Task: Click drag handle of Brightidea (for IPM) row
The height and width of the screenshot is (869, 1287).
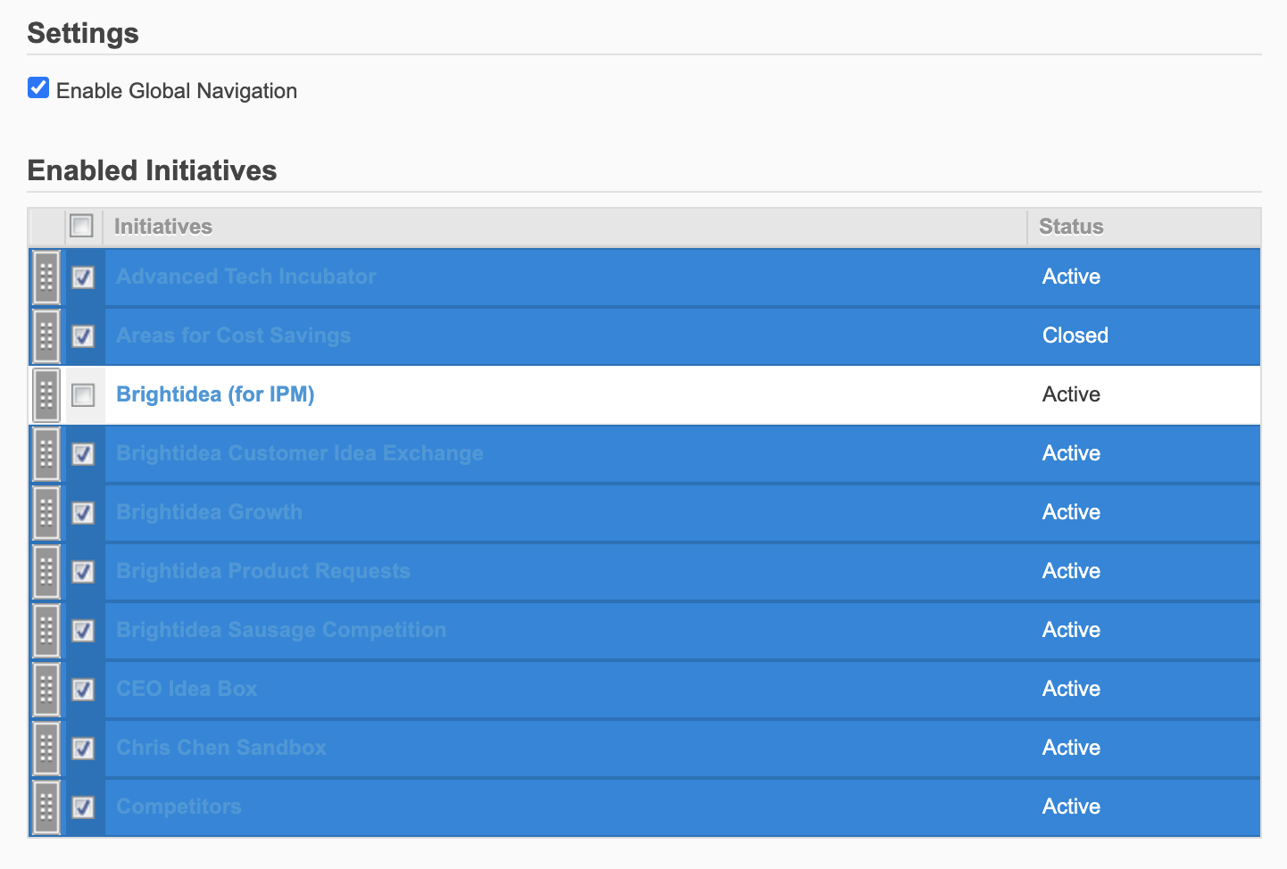Action: point(46,395)
